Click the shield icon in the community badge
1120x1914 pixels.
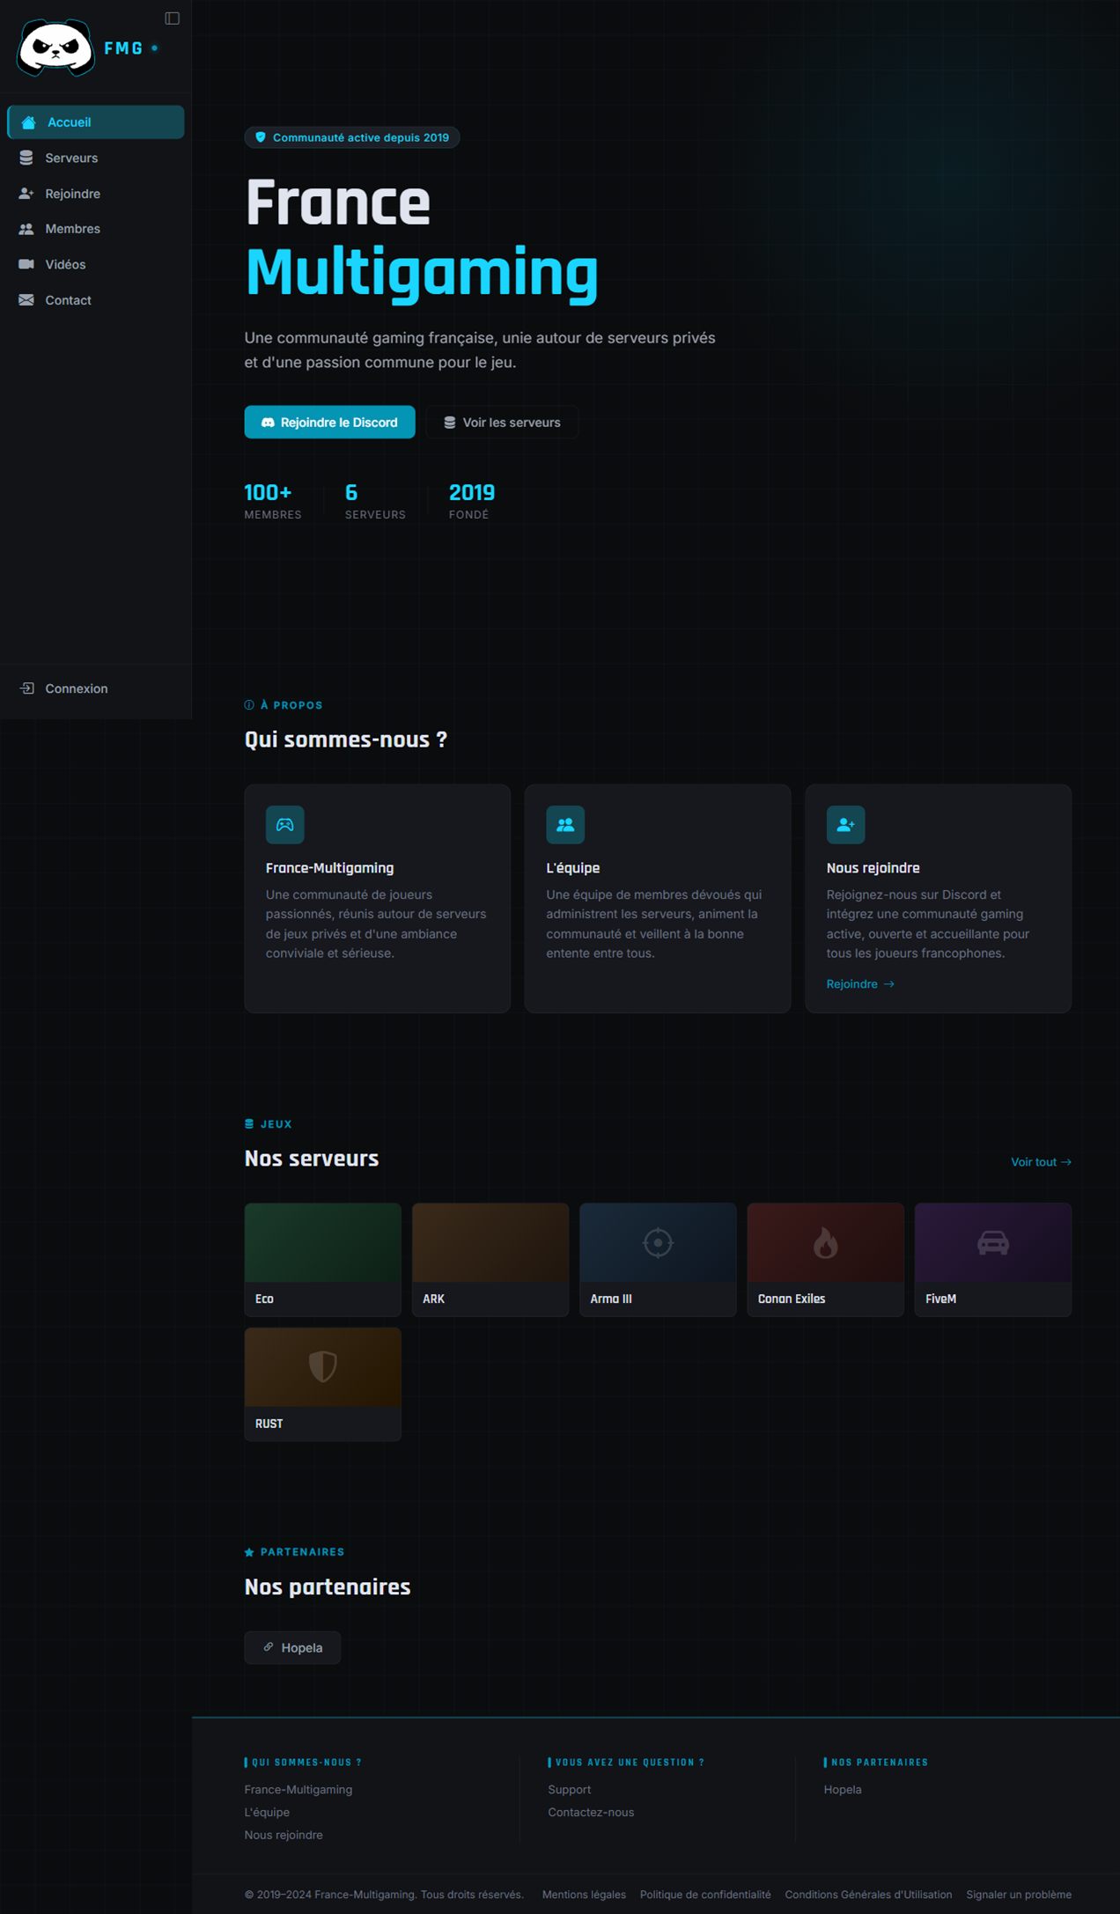[261, 137]
